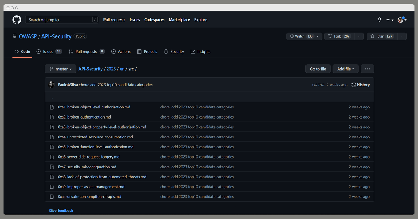Open the Add file dropdown
Viewport: 418px width, 219px height.
pyautogui.click(x=346, y=69)
